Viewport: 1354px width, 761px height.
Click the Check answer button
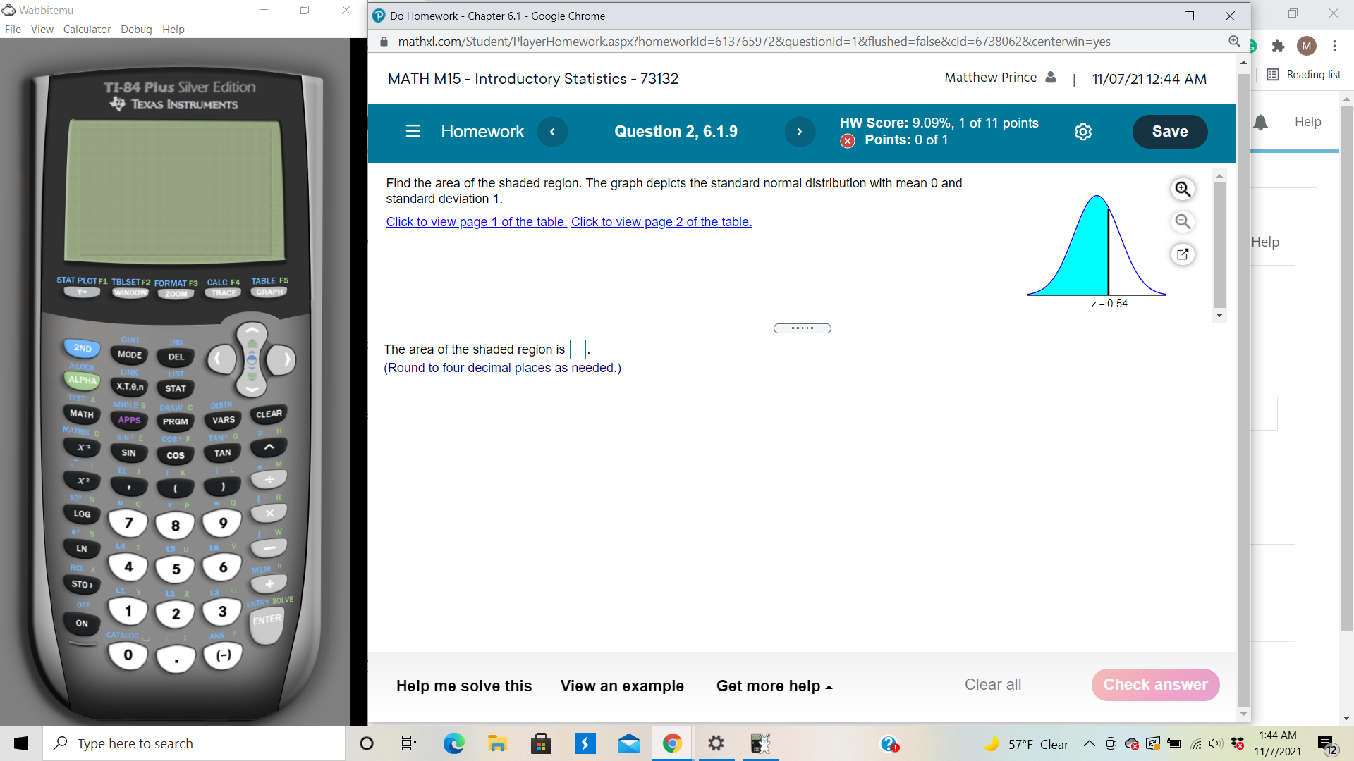[x=1155, y=685]
